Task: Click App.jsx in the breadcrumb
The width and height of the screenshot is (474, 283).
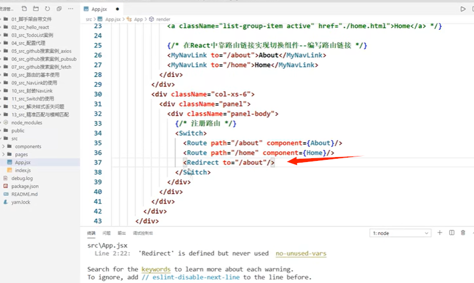Action: tap(113, 19)
